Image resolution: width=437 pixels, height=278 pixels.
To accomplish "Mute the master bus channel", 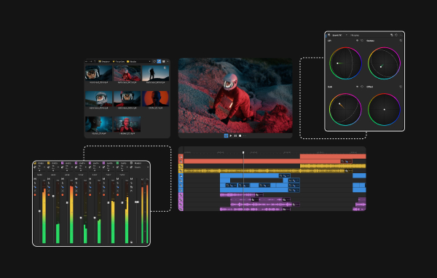I will point(132,179).
